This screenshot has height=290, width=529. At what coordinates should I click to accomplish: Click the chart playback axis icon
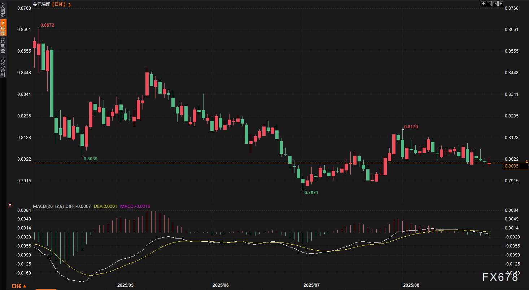[x=495, y=4]
